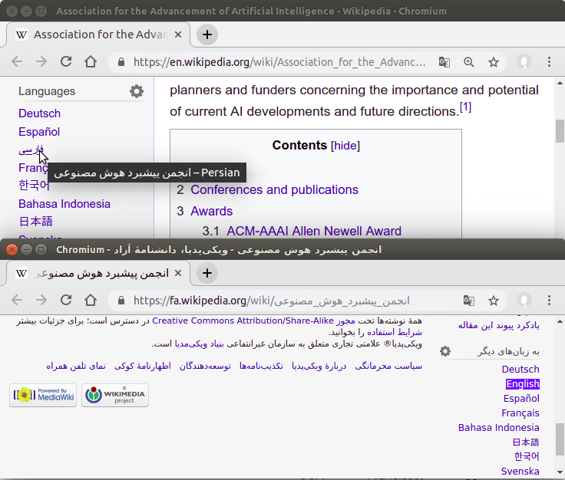Open سیاست محرمانگی privacy policy link
The image size is (565, 480).
(388, 366)
